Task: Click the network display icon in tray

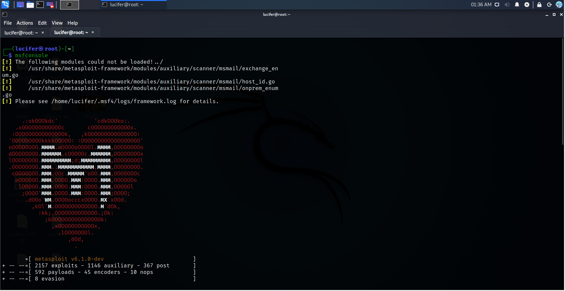Action: point(497,5)
